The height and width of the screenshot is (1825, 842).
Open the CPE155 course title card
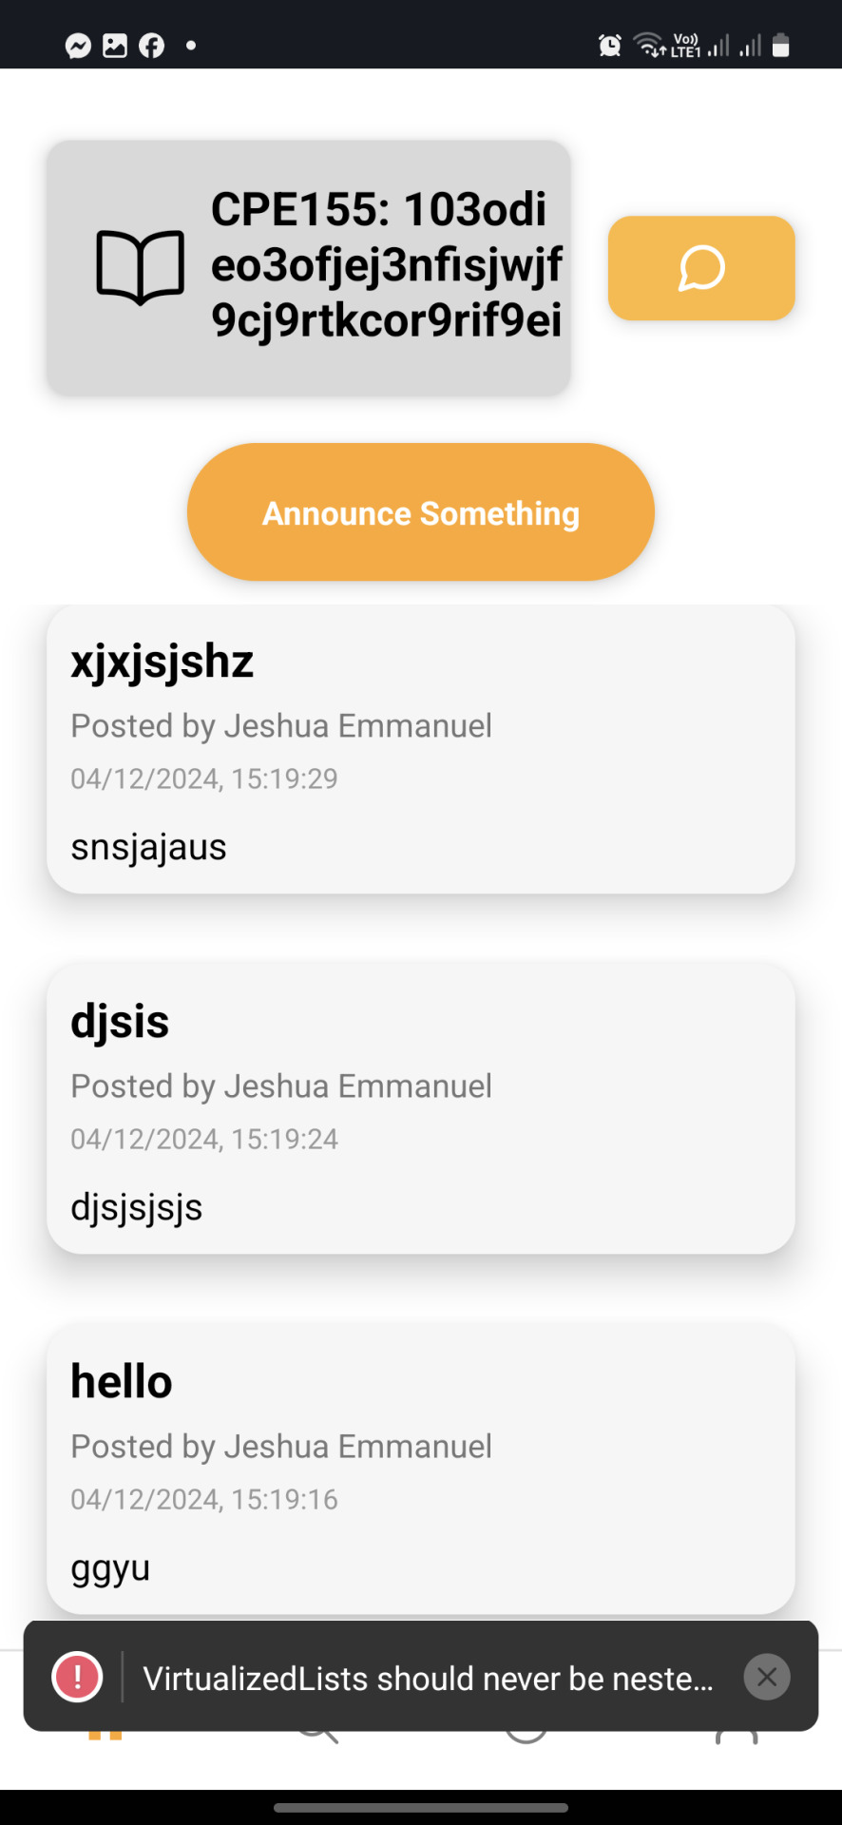pos(309,268)
